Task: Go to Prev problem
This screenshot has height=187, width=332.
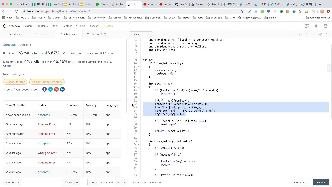Action: 93,182
